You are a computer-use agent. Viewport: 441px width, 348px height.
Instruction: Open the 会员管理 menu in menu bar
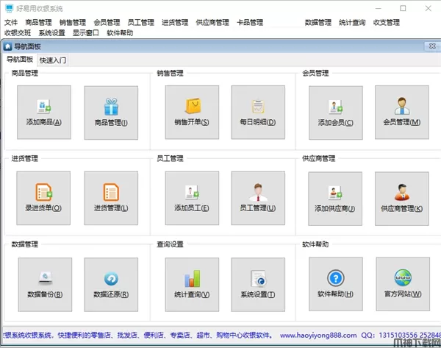coord(107,23)
